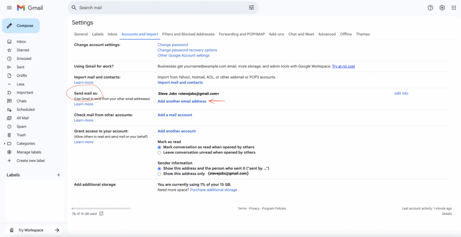The height and width of the screenshot is (237, 461).
Task: Open the Chat and Meet tab
Action: coord(301,34)
